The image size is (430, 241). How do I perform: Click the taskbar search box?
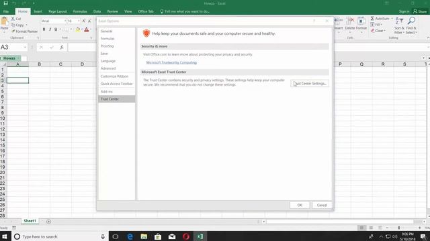click(x=60, y=236)
